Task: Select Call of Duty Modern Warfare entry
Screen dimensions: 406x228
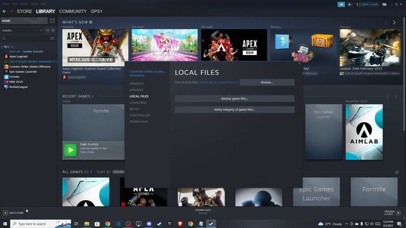Action: tap(33, 61)
